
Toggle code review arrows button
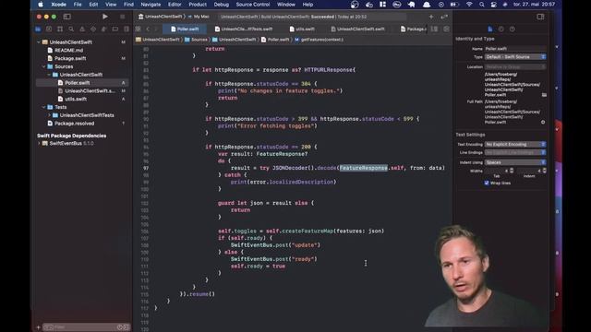pos(444,17)
